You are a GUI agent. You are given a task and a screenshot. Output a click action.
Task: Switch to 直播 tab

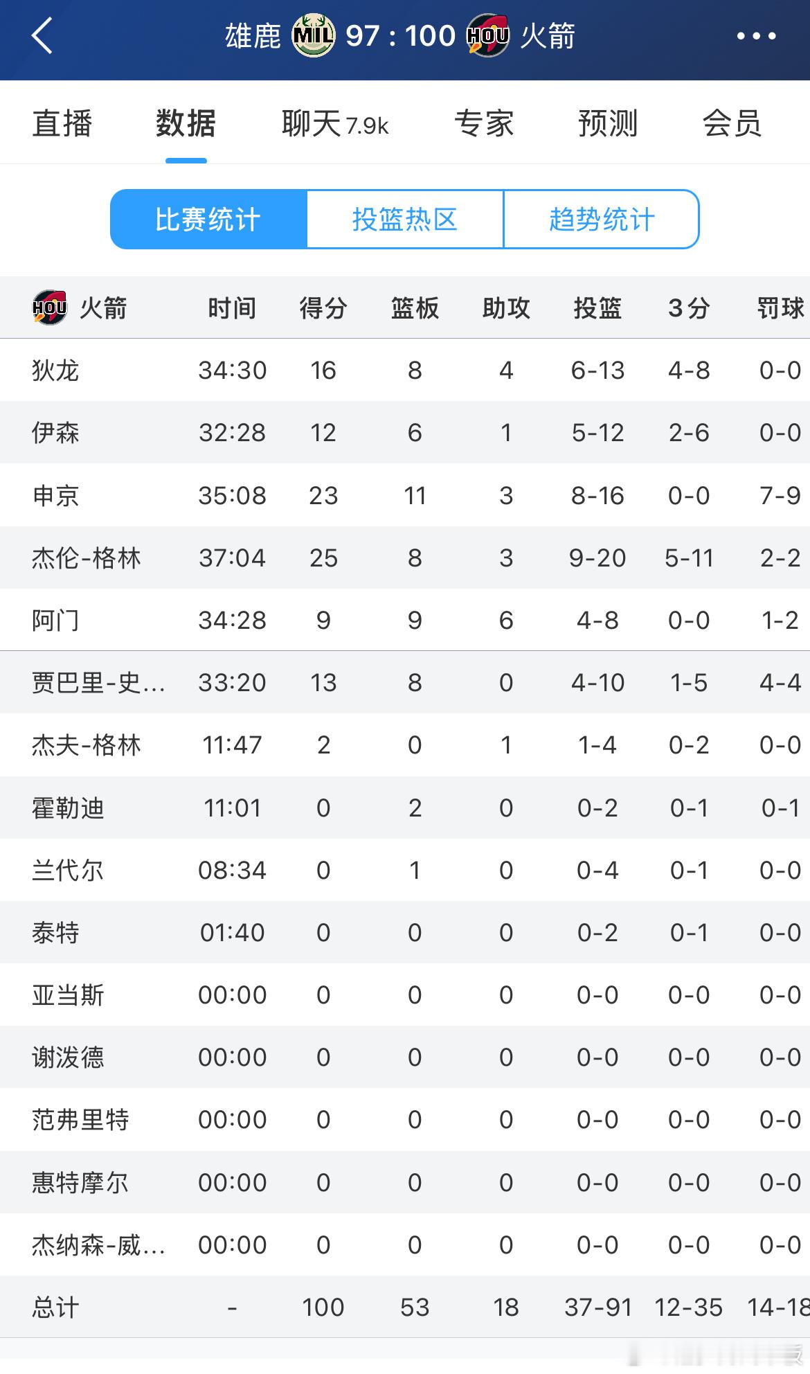click(62, 124)
